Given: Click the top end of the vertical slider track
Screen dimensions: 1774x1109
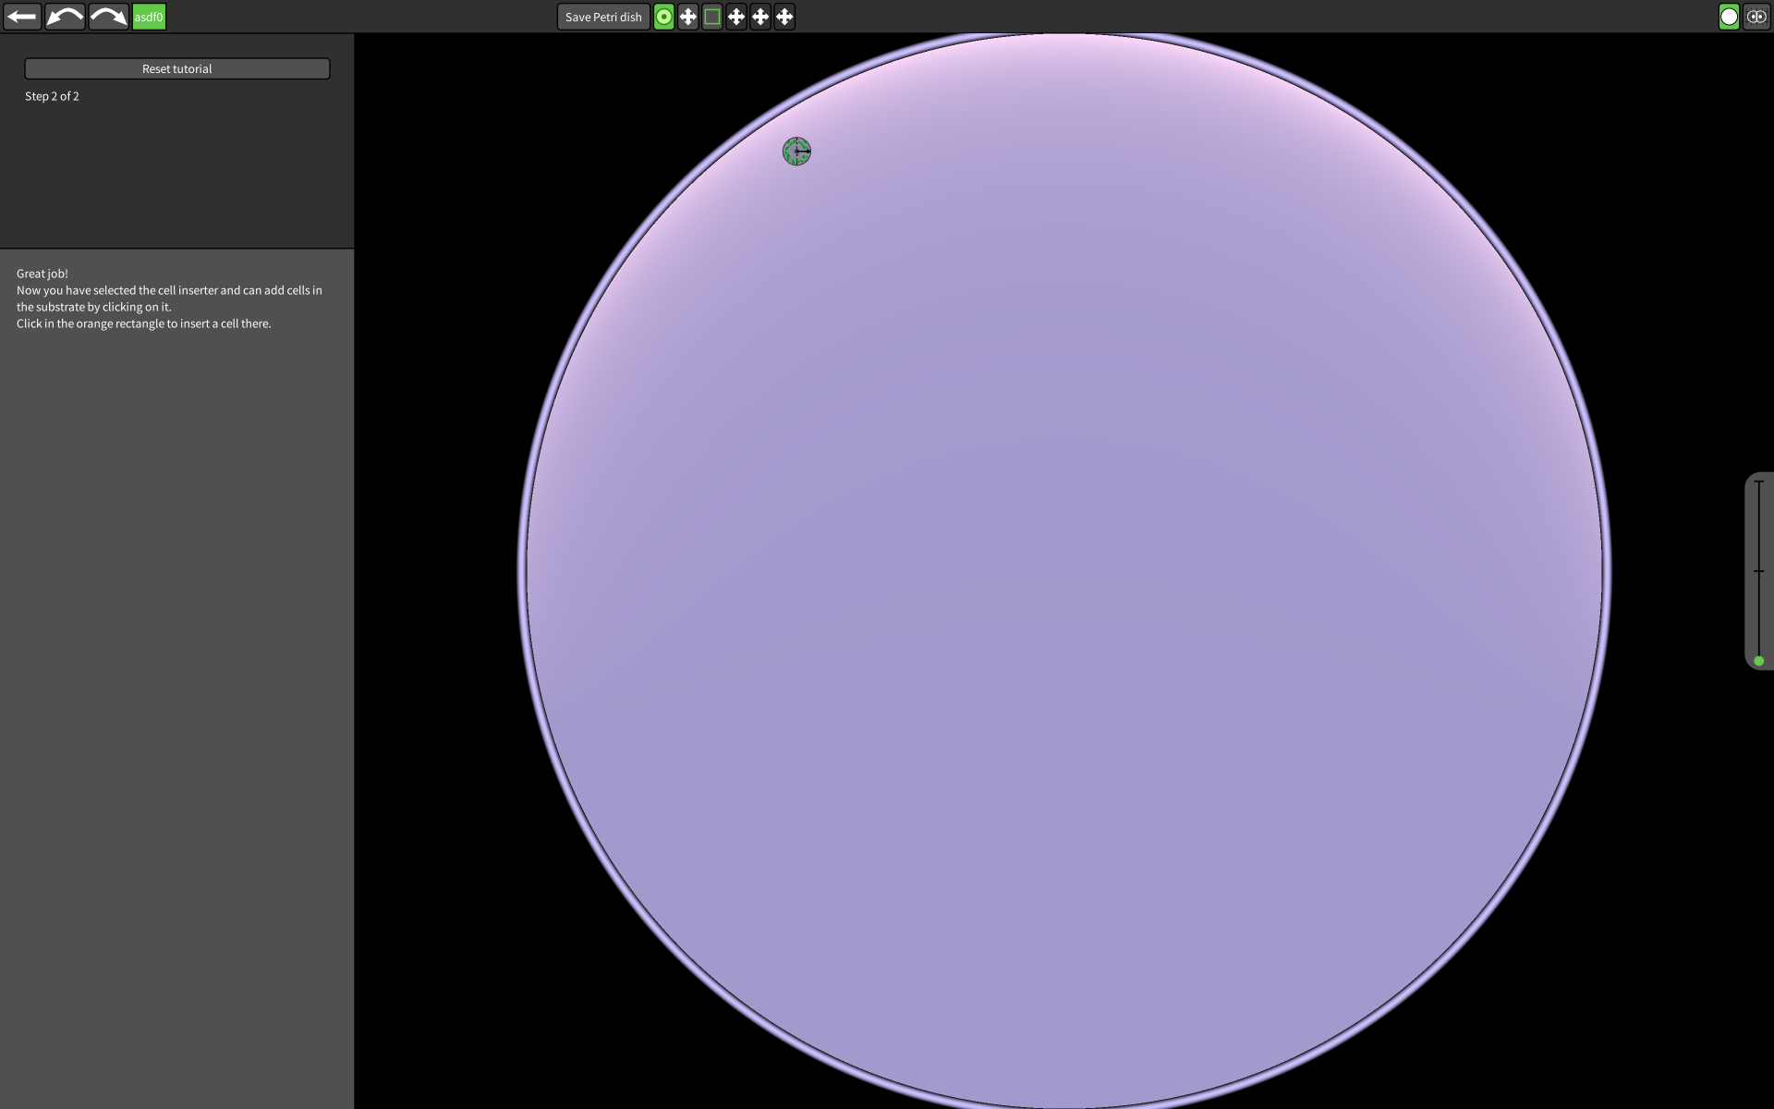Looking at the screenshot, I should point(1758,482).
